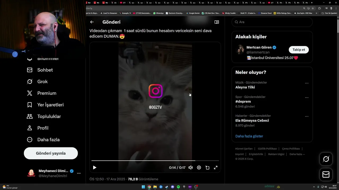Go to Profil page
This screenshot has width=339, height=190.
point(38,128)
